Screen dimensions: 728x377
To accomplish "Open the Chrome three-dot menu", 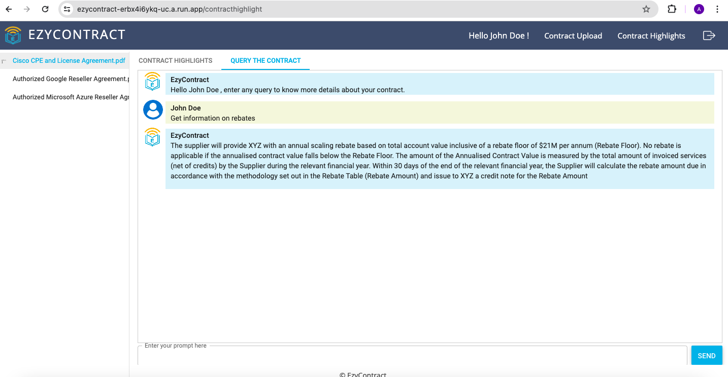I will pyautogui.click(x=717, y=9).
